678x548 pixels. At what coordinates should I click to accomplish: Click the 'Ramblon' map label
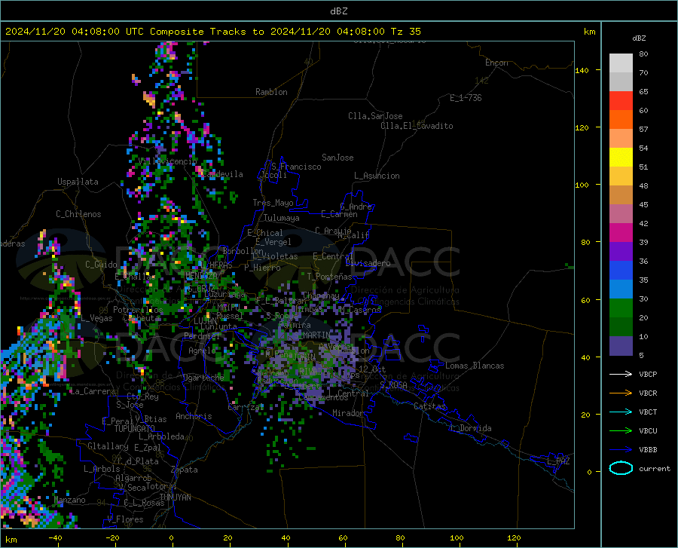tap(271, 92)
